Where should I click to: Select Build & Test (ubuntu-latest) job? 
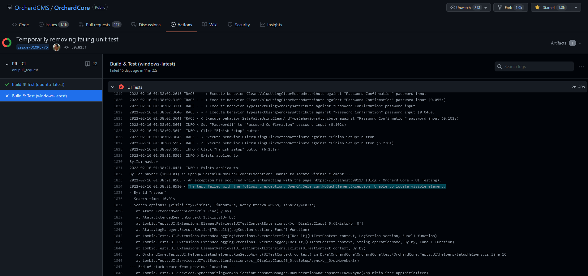point(51,84)
